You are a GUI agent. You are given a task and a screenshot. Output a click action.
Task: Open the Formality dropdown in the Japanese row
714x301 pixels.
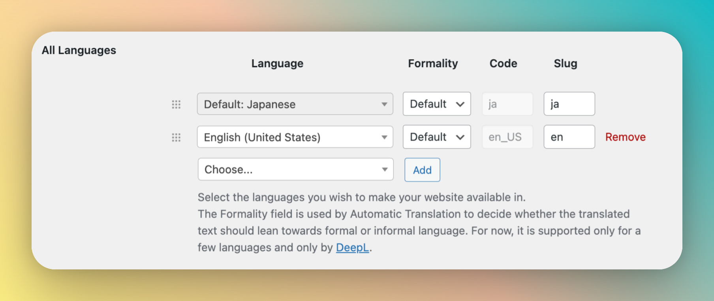click(x=436, y=104)
